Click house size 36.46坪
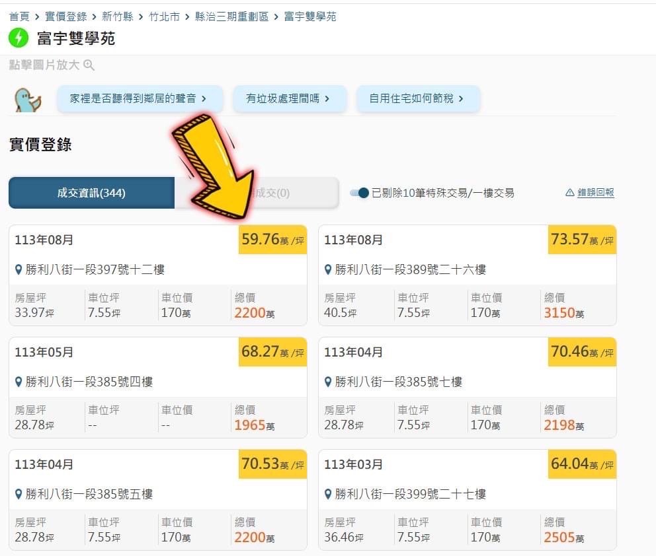656x556 pixels. 344,538
